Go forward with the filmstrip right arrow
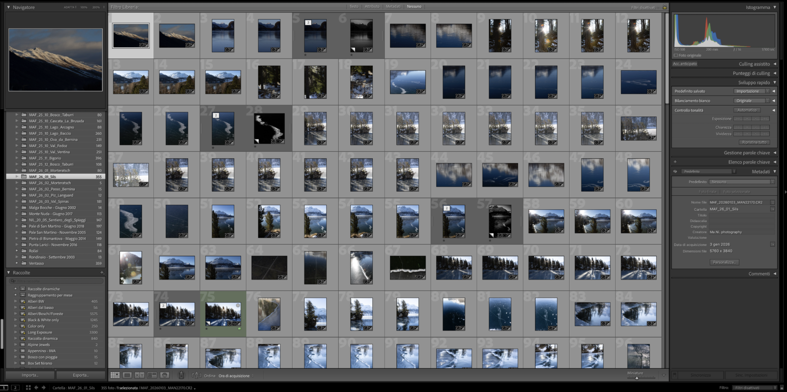 [43, 388]
